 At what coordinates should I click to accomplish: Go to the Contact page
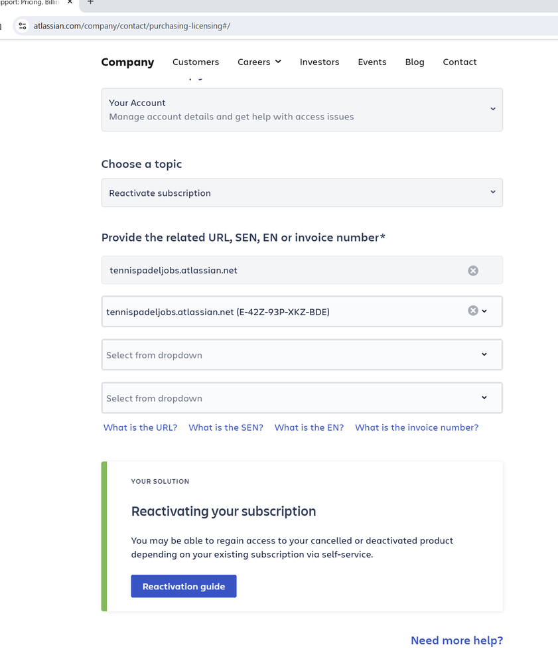point(459,62)
